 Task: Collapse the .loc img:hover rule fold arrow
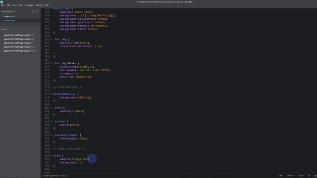pos(51,63)
